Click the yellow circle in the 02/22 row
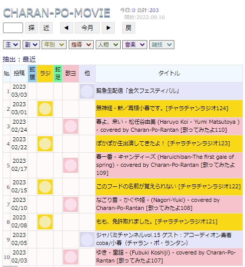Screen dimensions: 245x267 point(45,144)
